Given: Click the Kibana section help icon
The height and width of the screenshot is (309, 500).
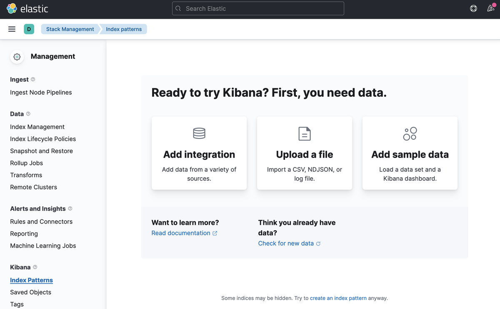Looking at the screenshot, I should [x=35, y=267].
